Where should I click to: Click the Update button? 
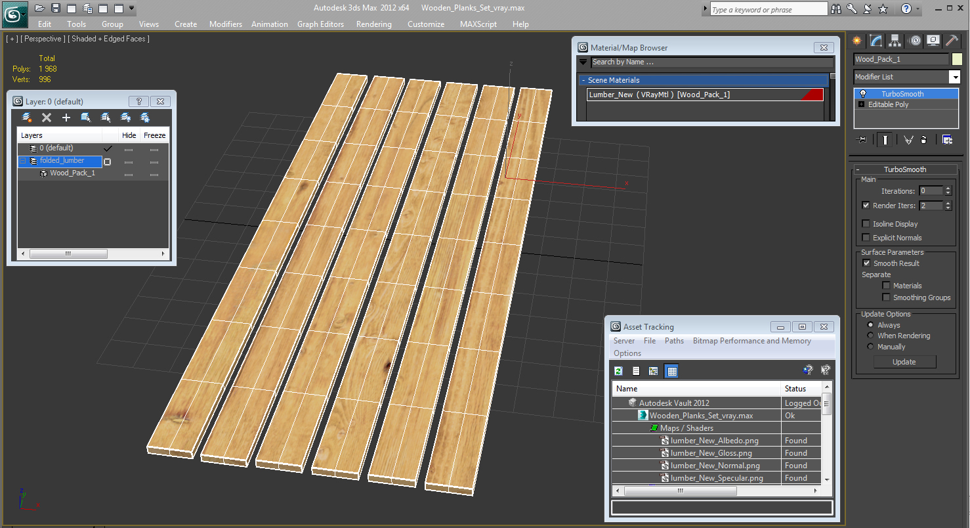(x=904, y=362)
